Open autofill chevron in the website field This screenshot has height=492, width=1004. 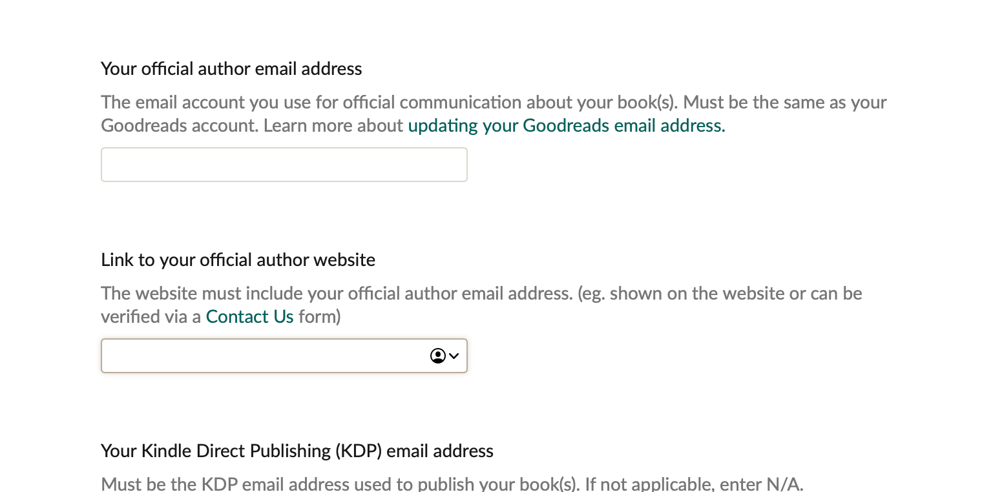[x=454, y=356]
